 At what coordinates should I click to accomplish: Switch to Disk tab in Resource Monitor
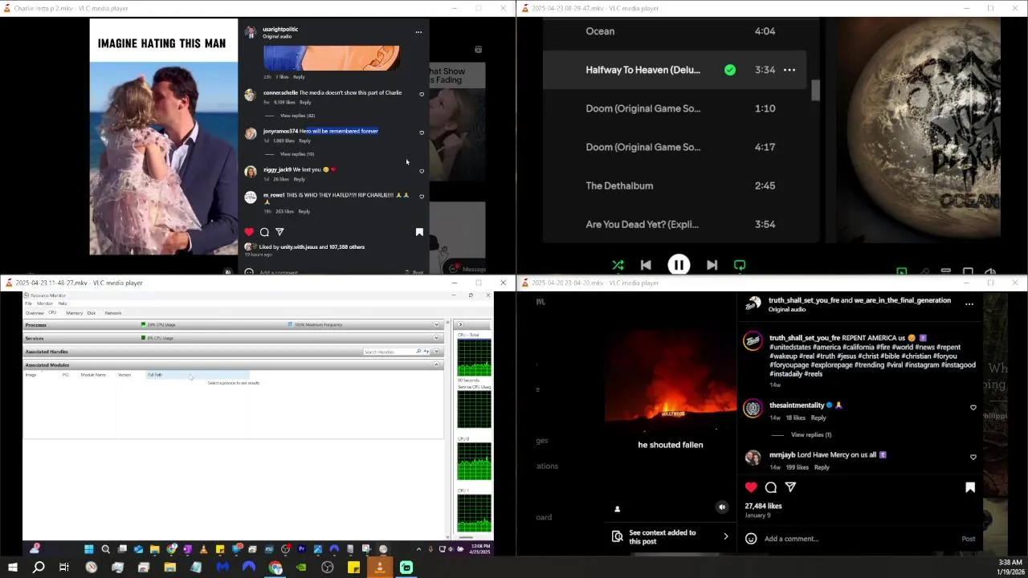92,313
